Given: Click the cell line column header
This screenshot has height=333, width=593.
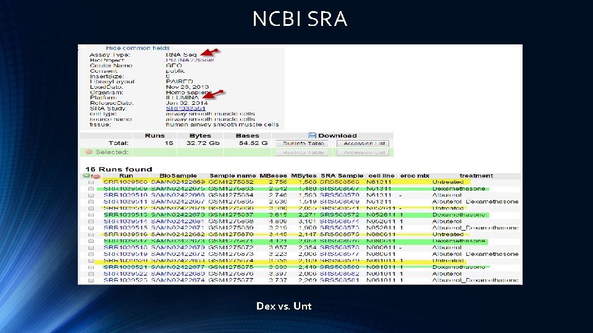Looking at the screenshot, I should 381,176.
